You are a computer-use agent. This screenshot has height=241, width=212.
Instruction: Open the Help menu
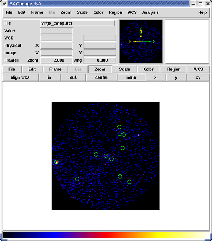pyautogui.click(x=202, y=12)
